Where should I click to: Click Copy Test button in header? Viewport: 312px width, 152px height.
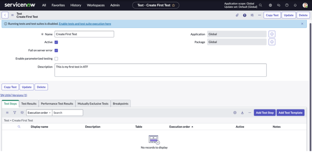[272, 15]
